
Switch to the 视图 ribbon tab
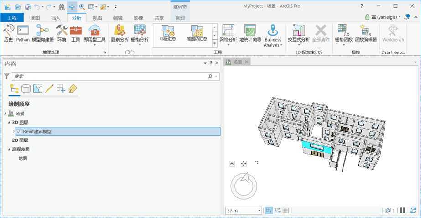point(97,18)
